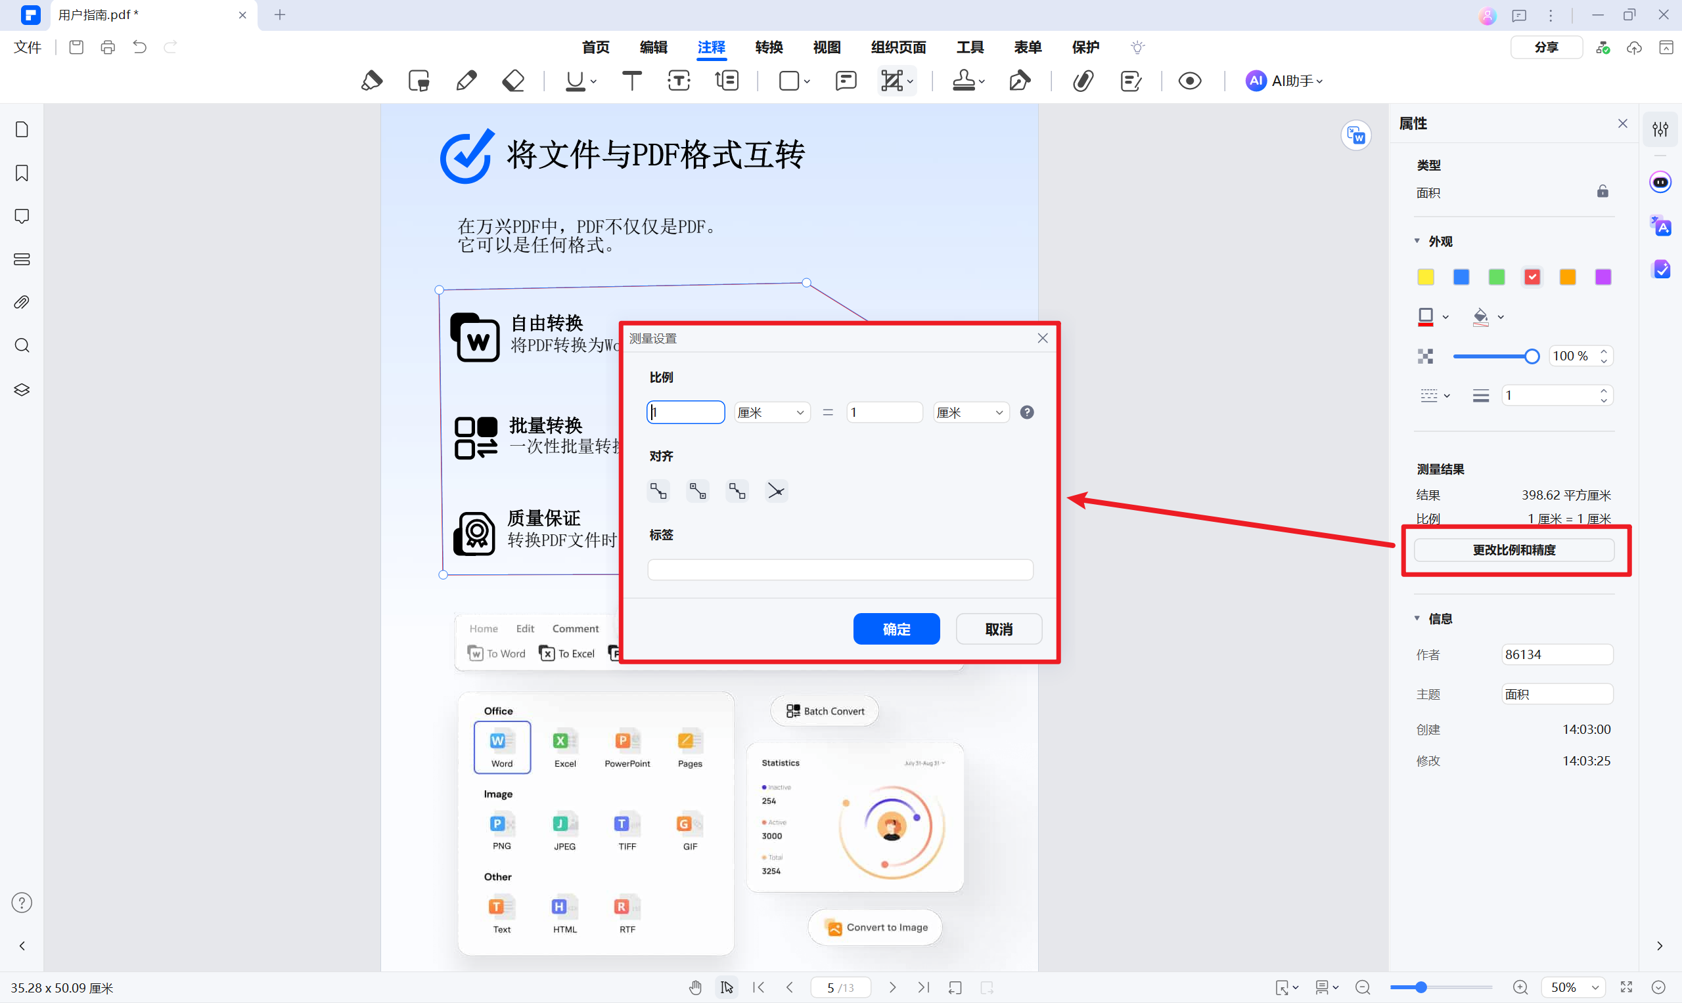Open the 转换 tab in ribbon
This screenshot has height=1003, width=1682.
771,47
